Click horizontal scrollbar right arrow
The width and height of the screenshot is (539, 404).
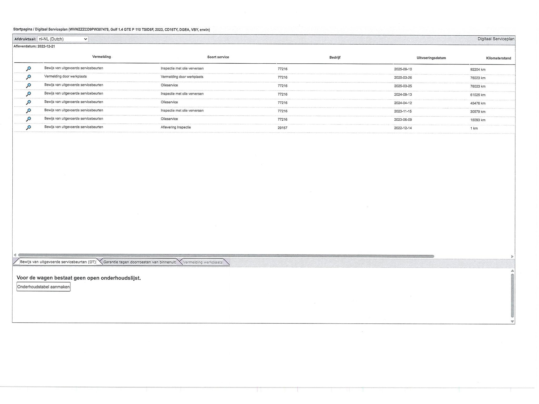[512, 256]
